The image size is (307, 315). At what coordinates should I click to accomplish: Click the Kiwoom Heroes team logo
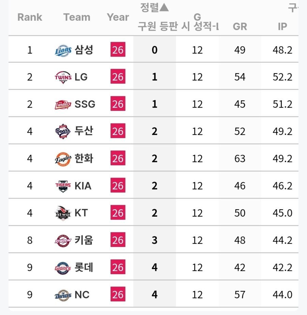point(63,241)
